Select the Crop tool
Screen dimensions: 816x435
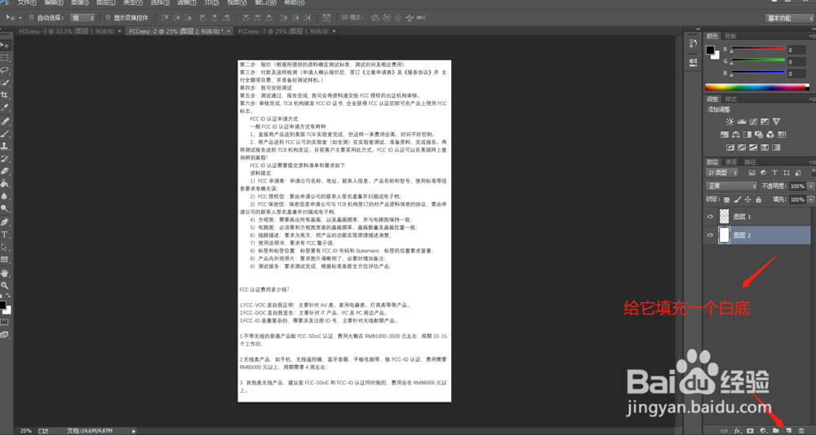tap(5, 95)
